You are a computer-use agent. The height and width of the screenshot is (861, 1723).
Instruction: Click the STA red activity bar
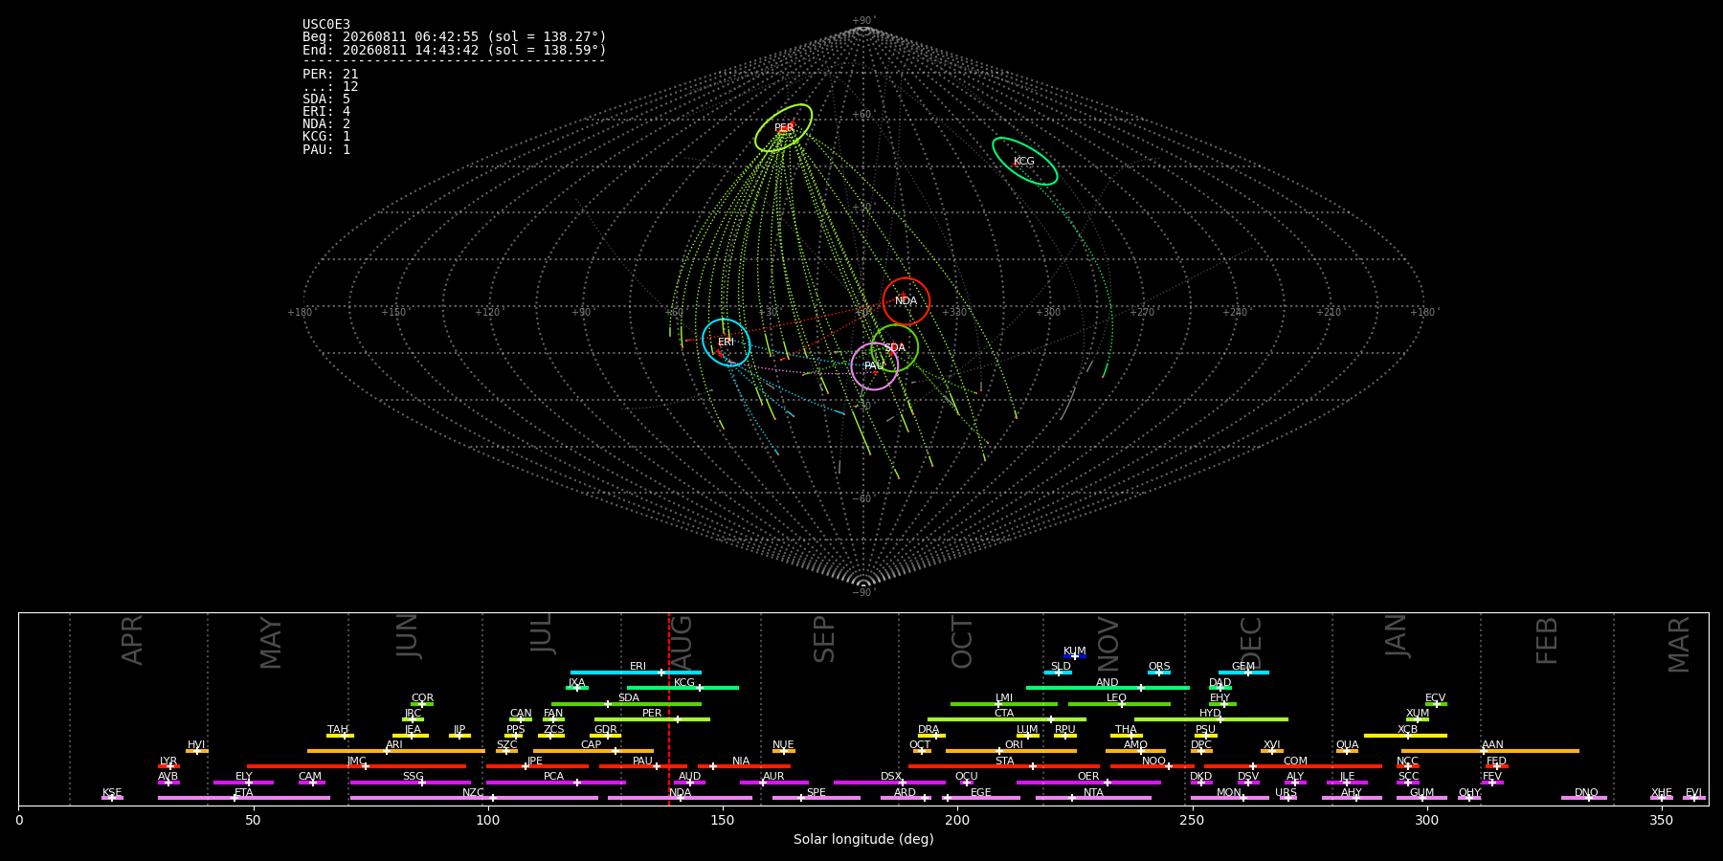[1004, 765]
